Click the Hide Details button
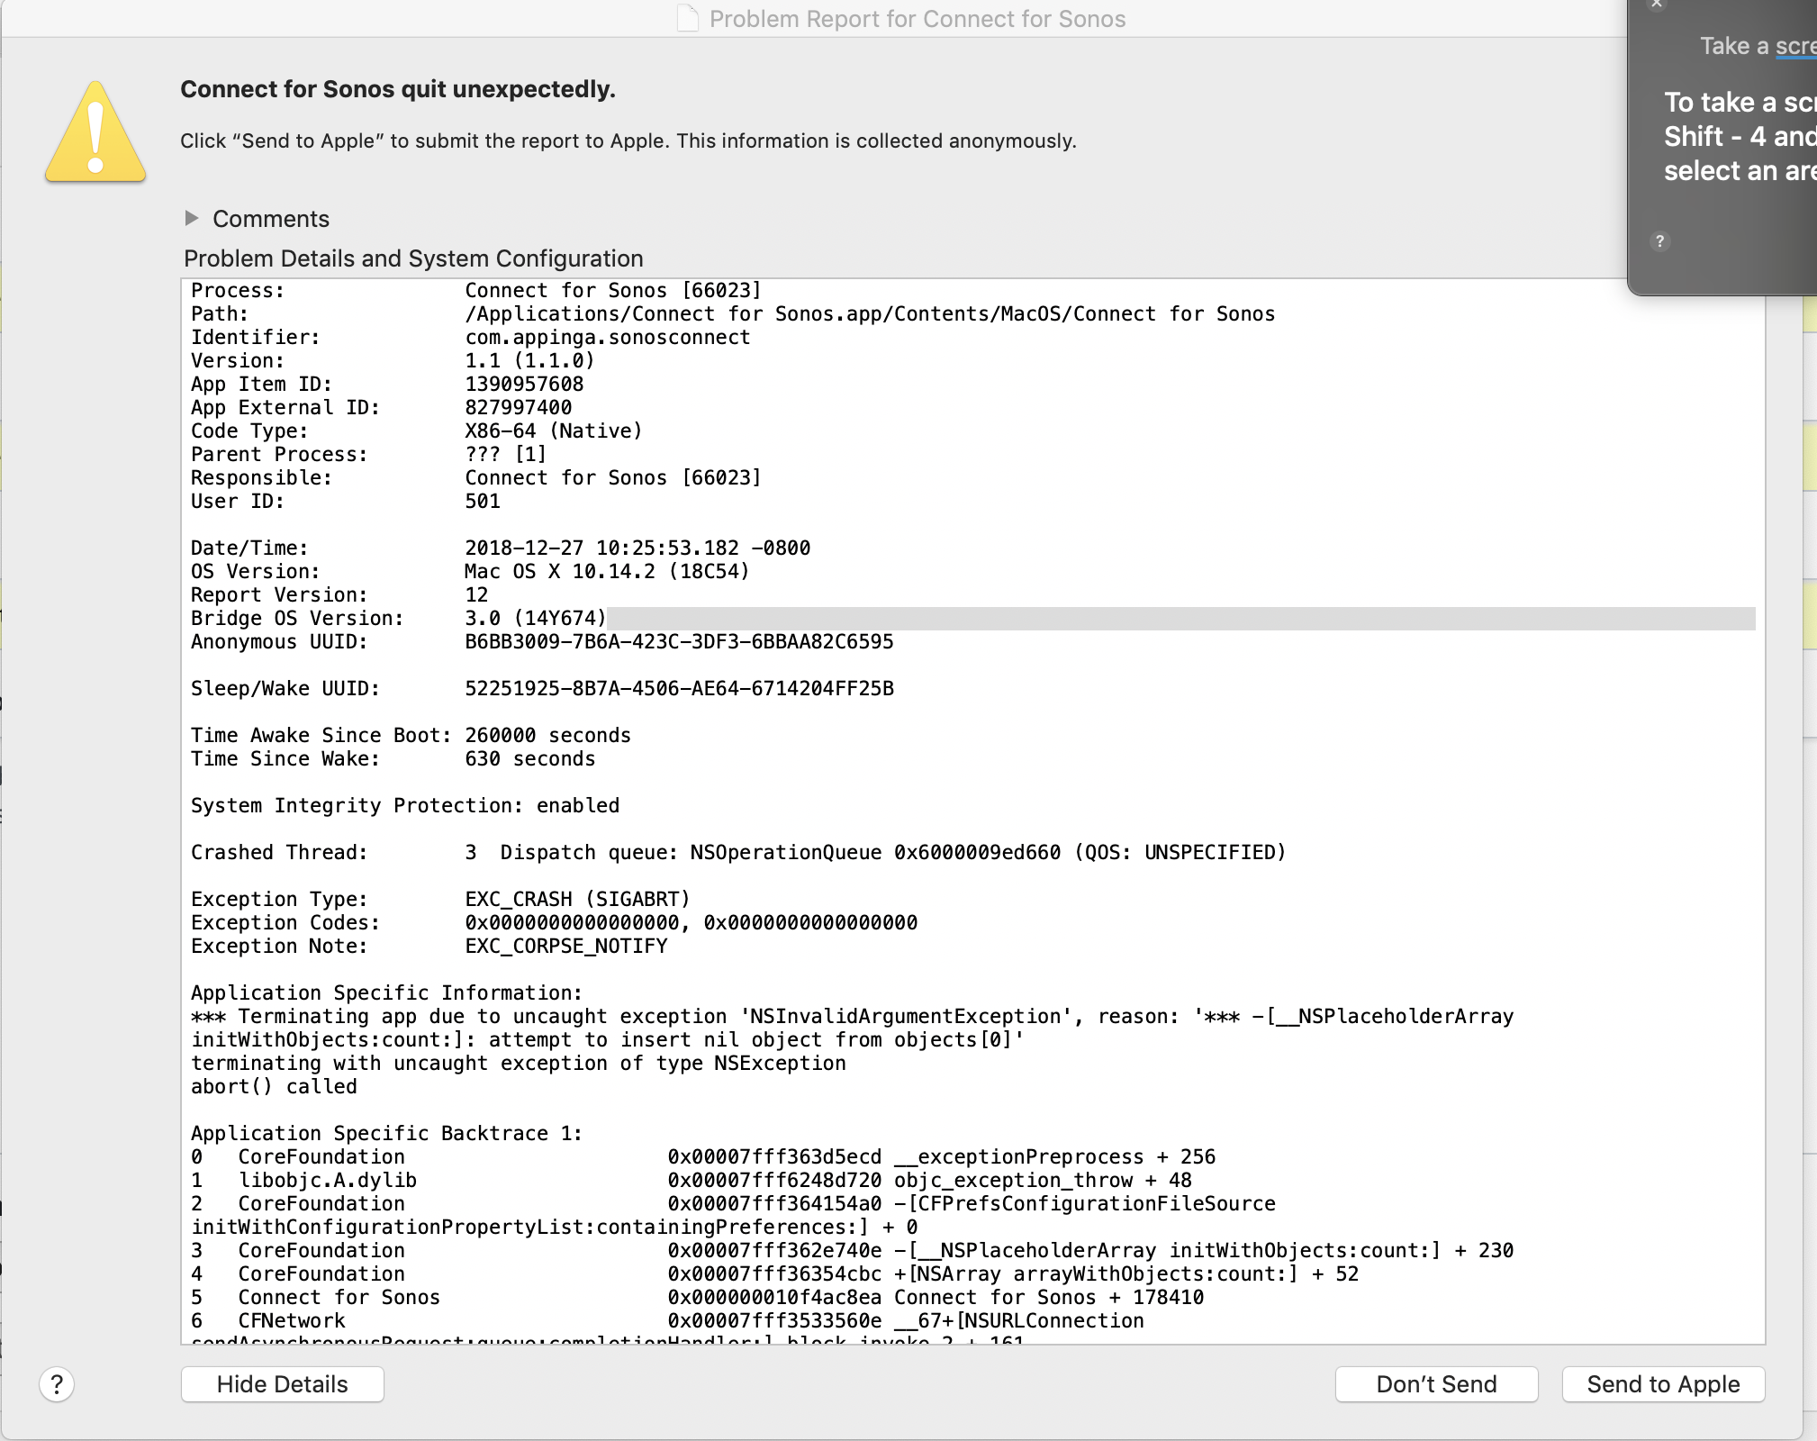The height and width of the screenshot is (1441, 1817). pyautogui.click(x=283, y=1384)
